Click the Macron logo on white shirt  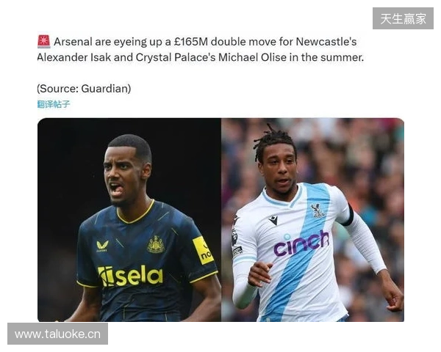point(273,220)
